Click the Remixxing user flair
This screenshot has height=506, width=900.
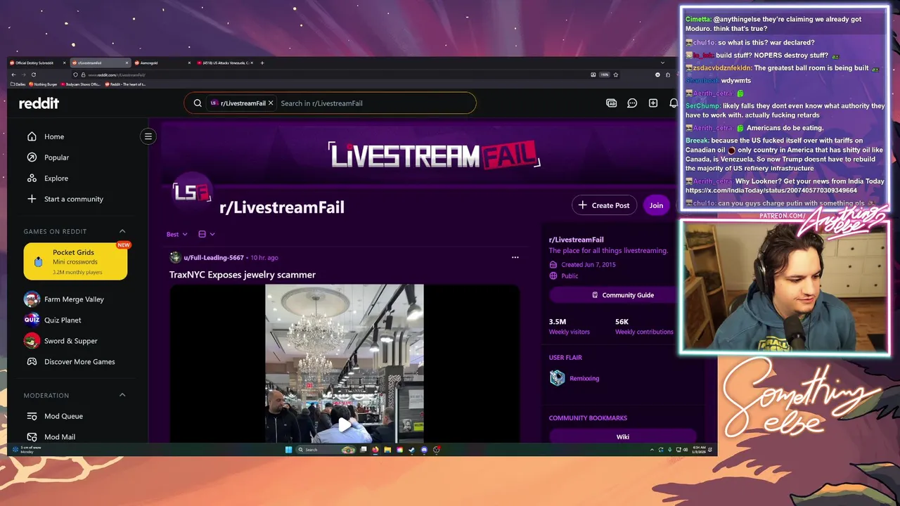pyautogui.click(x=584, y=378)
